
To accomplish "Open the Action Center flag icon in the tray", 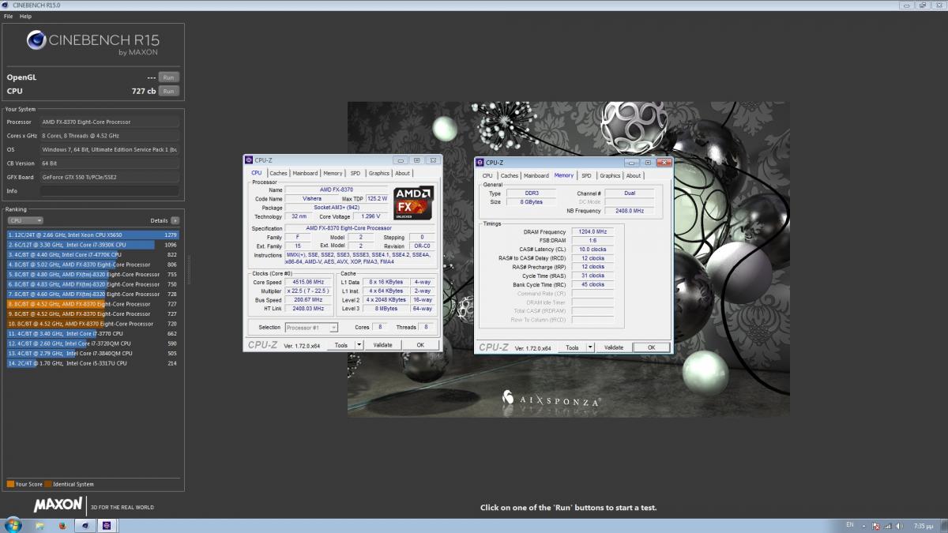I will [876, 525].
